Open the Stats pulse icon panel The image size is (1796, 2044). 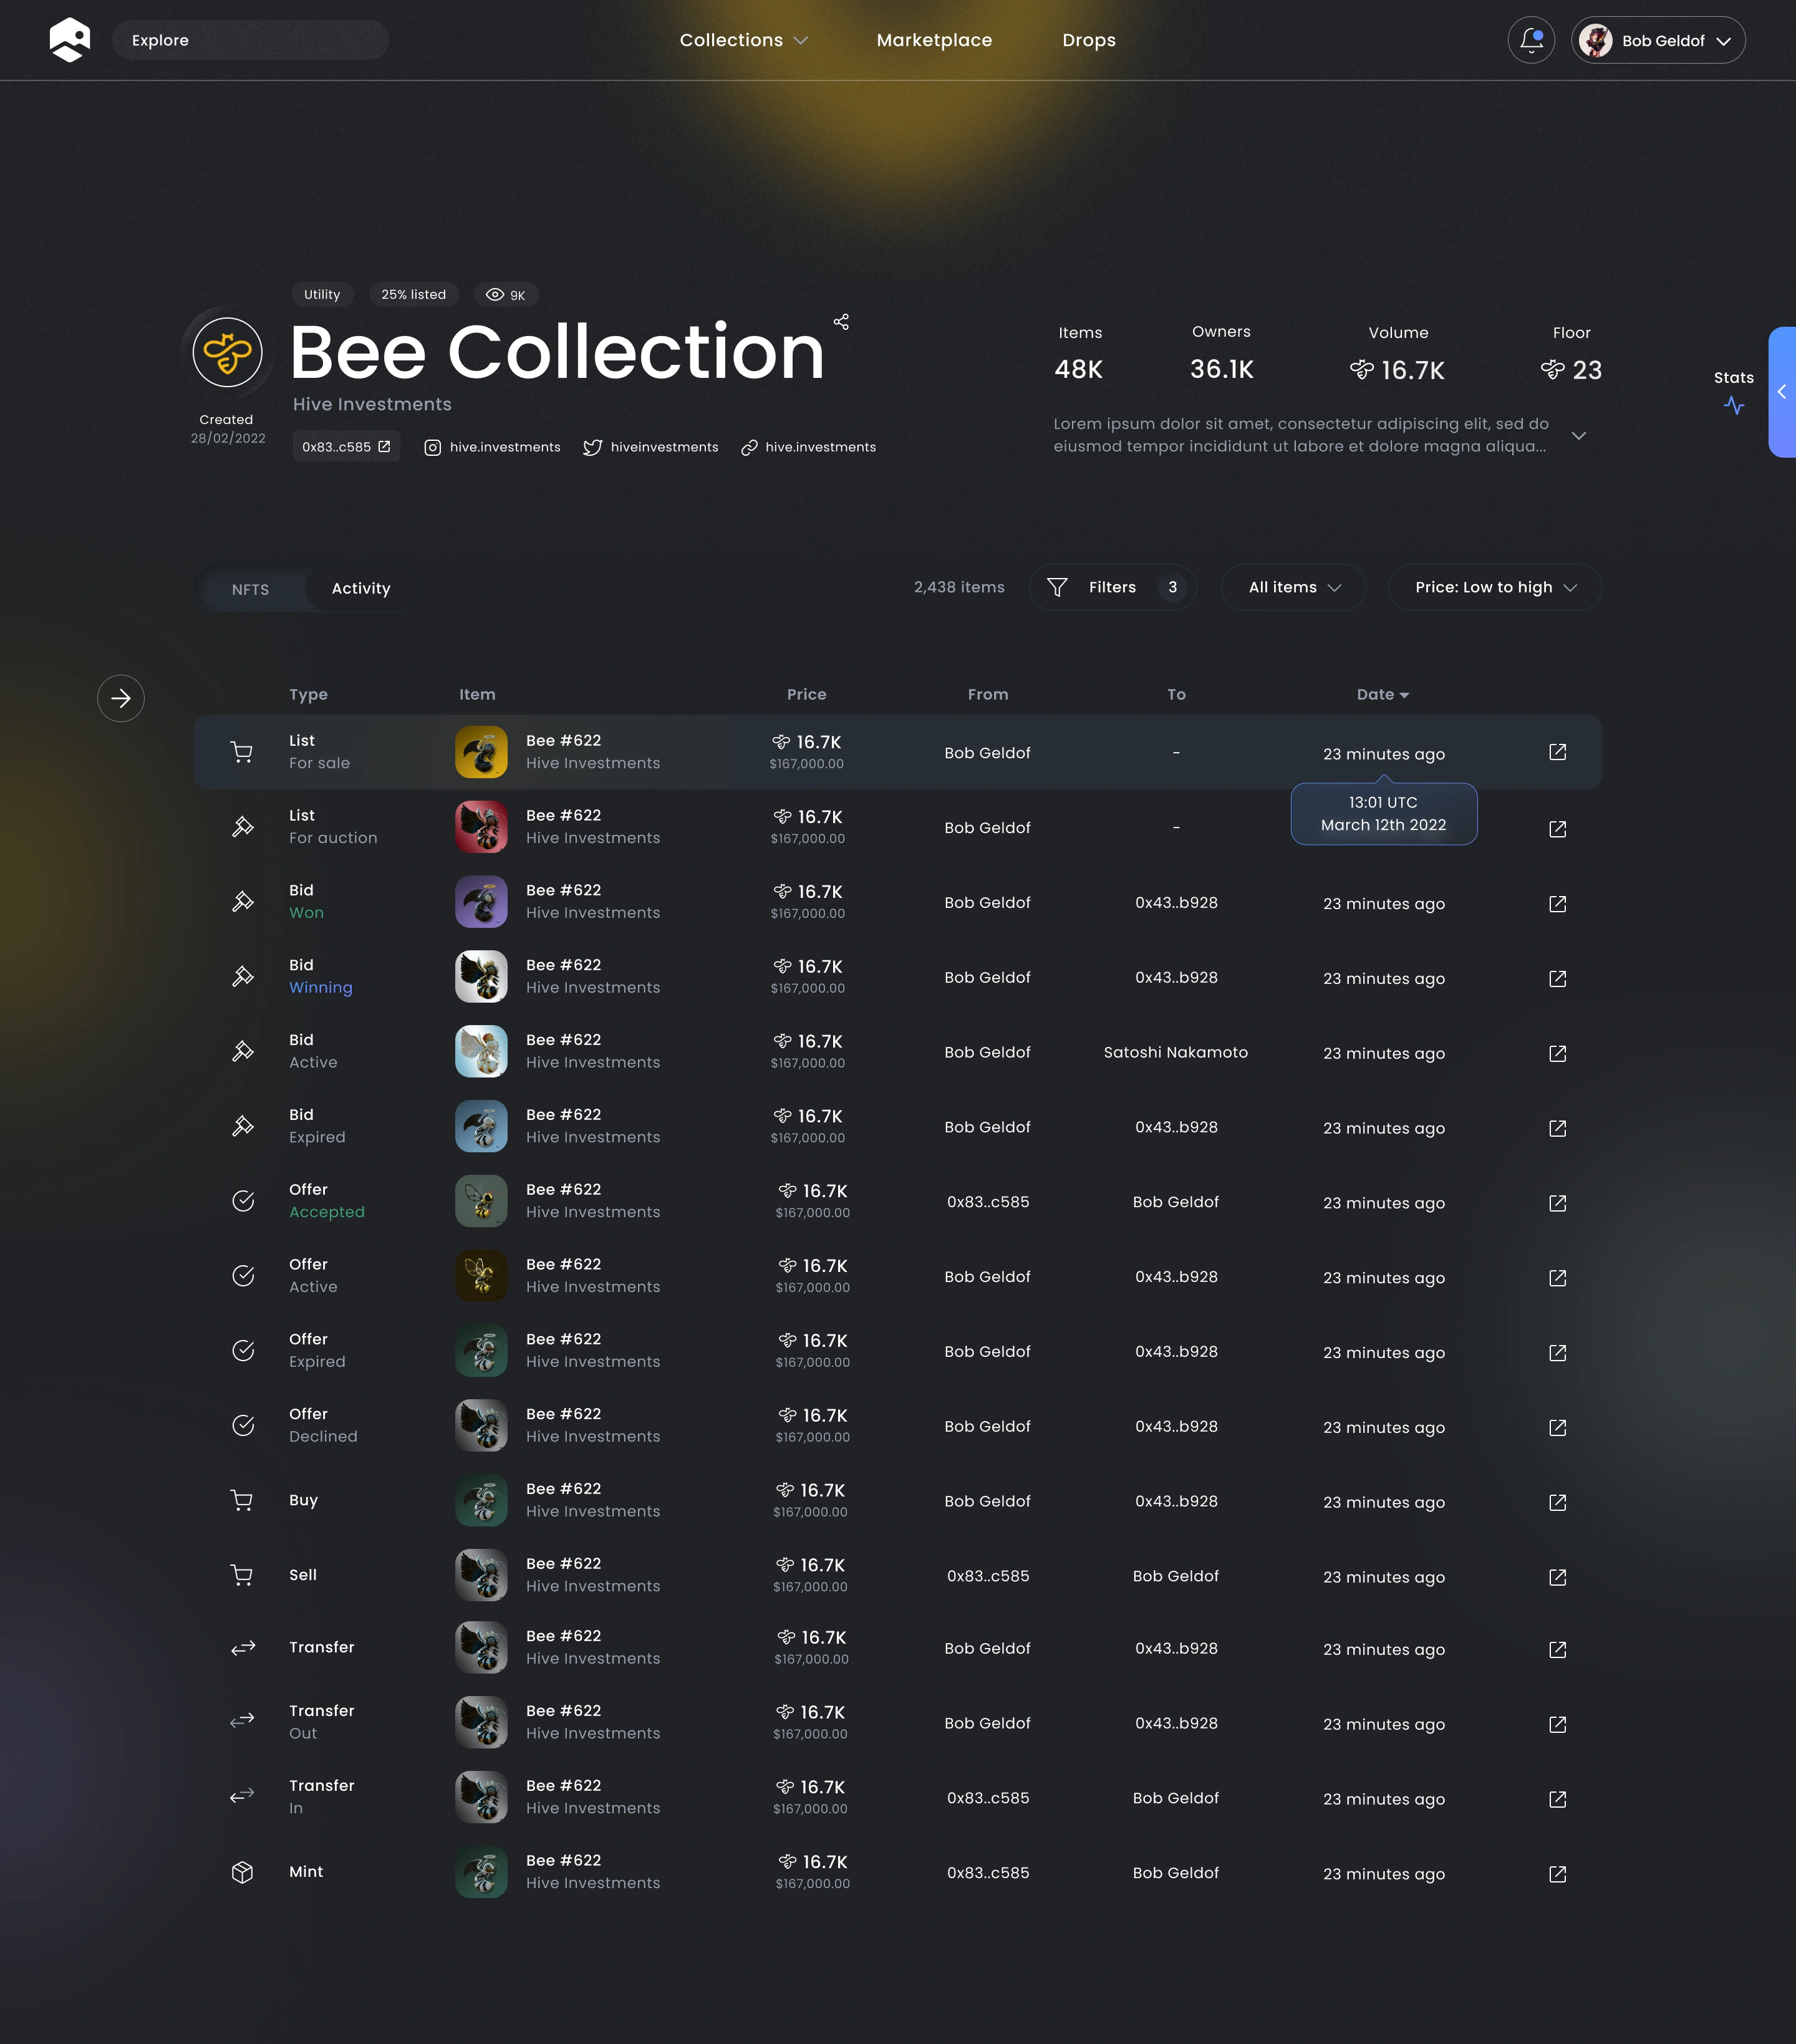[x=1734, y=405]
